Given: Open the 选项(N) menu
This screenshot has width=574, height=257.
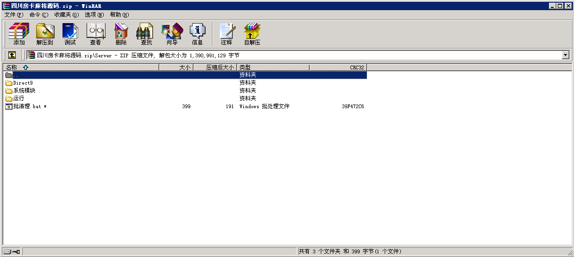Looking at the screenshot, I should (94, 15).
